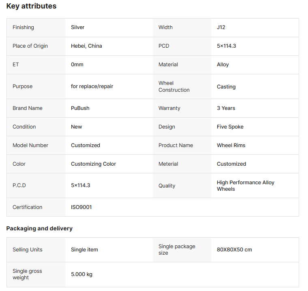Image resolution: width=308 pixels, height=291 pixels.
Task: Click the 3 Years warranty value
Action: (x=226, y=108)
